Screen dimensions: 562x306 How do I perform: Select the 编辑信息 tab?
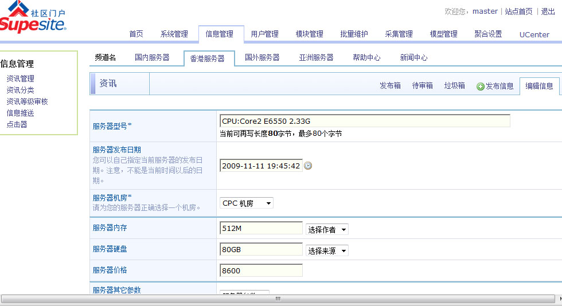(x=539, y=87)
